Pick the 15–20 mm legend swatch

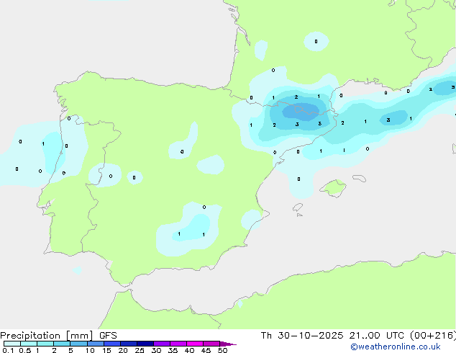(x=111, y=344)
